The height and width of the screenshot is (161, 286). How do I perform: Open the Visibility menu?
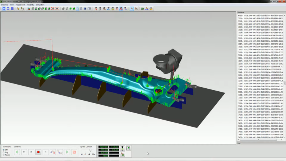(31, 5)
